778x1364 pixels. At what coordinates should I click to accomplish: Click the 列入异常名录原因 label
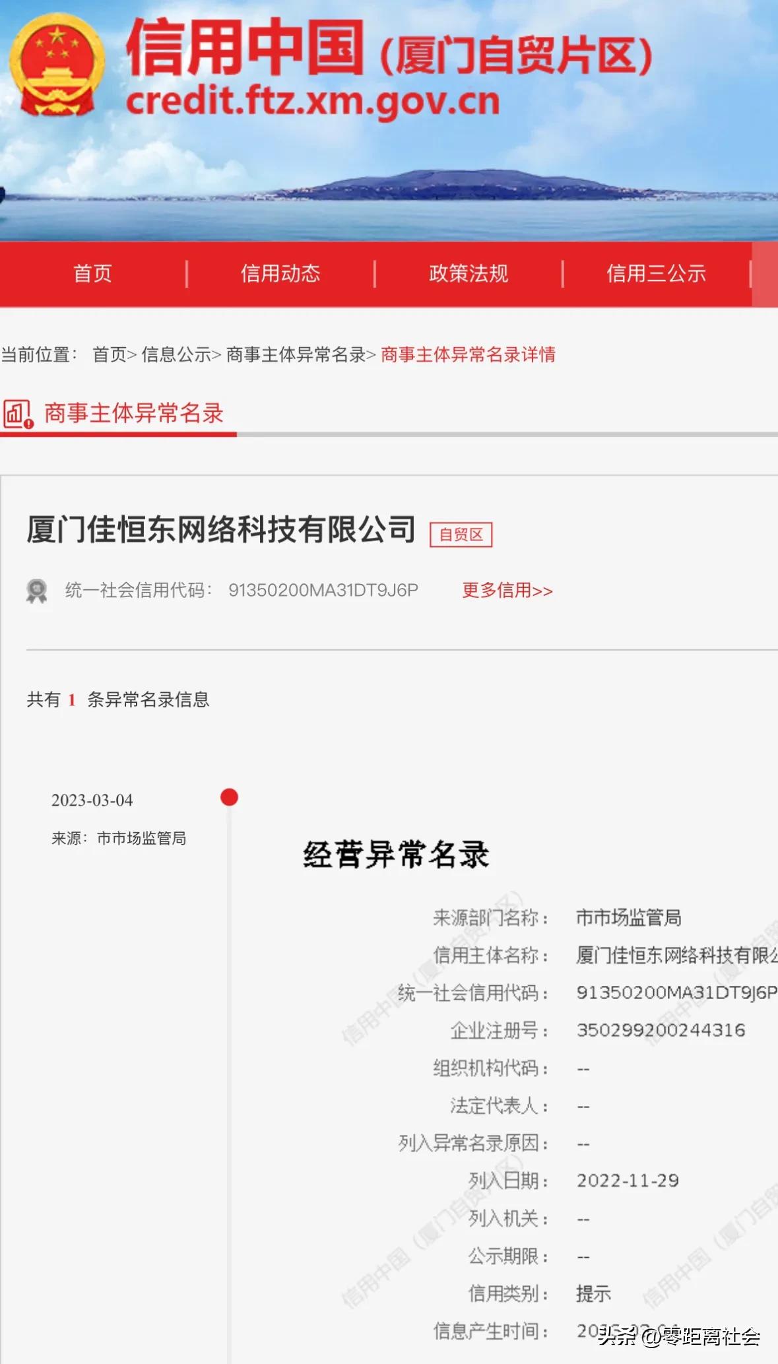474,1143
